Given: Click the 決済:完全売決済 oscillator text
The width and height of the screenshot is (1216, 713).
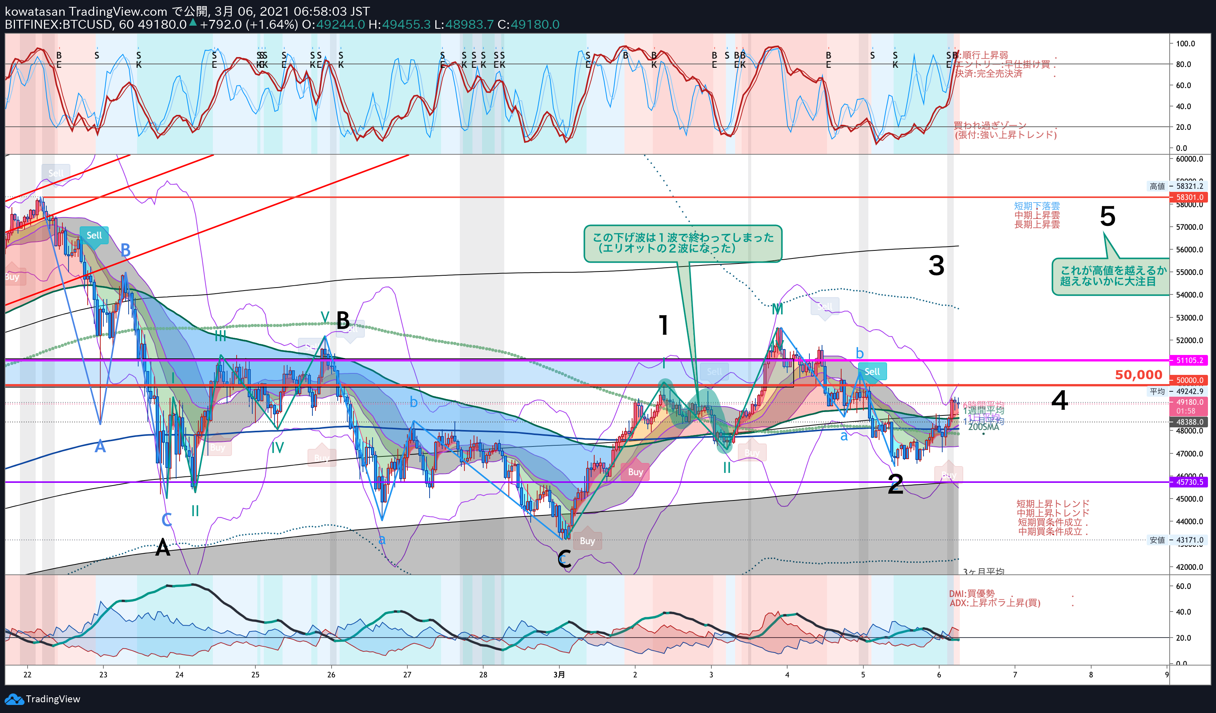Looking at the screenshot, I should click(989, 74).
